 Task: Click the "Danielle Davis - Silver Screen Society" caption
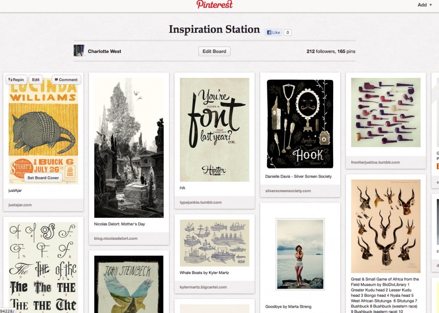click(298, 176)
